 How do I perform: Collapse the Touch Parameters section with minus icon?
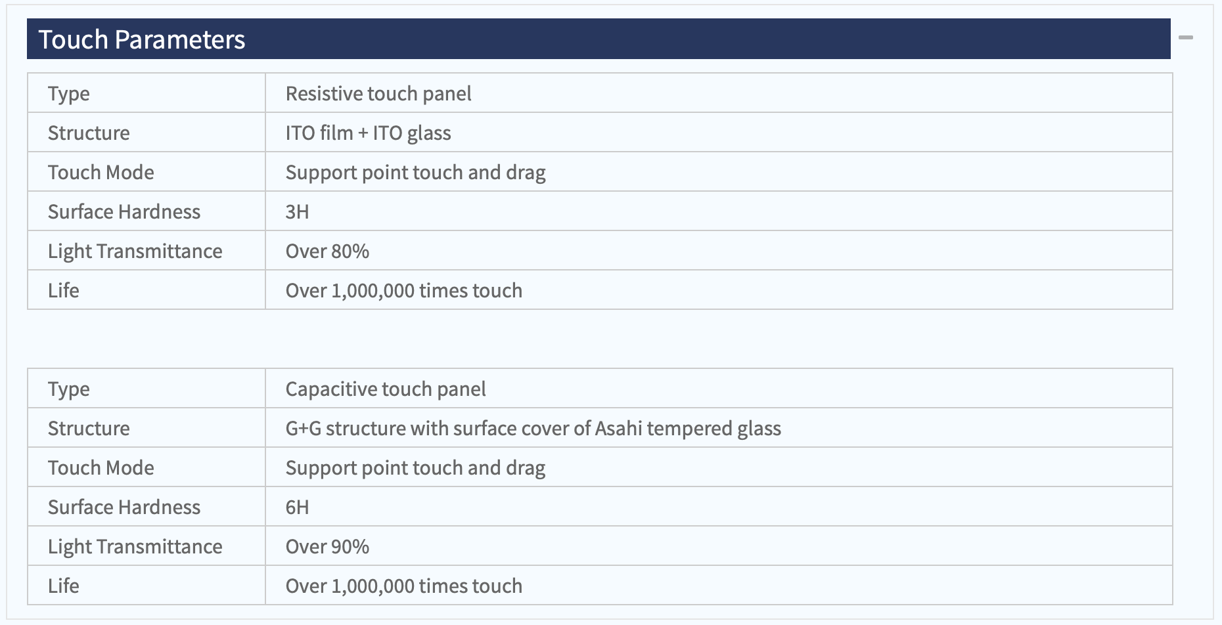(x=1186, y=38)
